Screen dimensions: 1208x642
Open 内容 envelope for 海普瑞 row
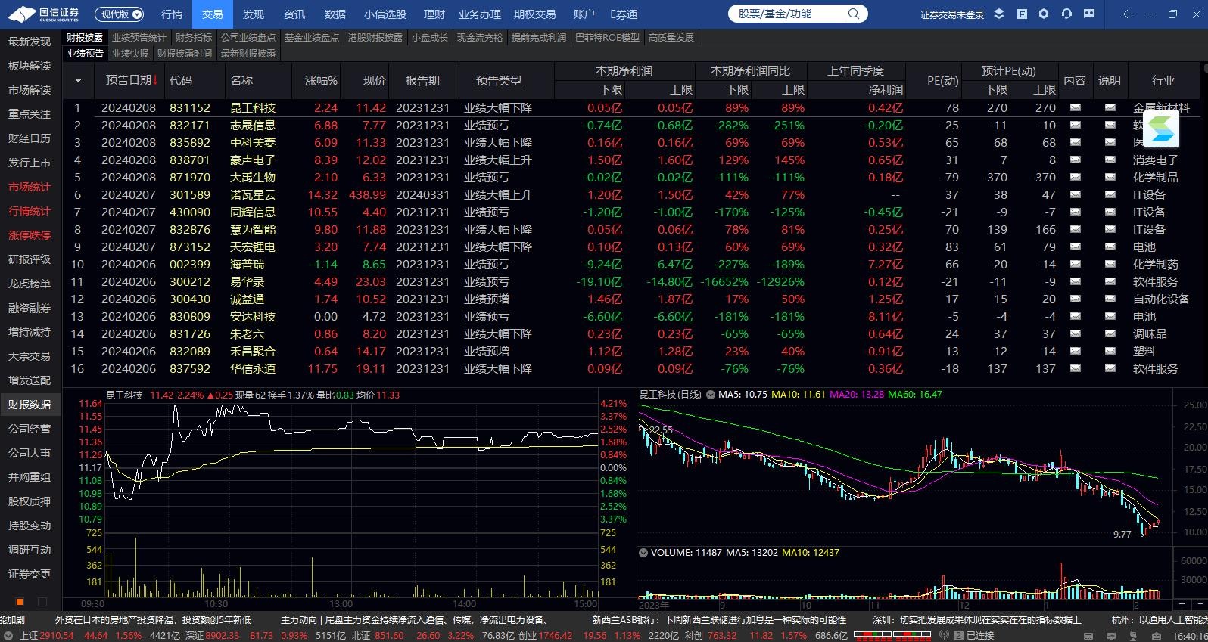coord(1075,264)
